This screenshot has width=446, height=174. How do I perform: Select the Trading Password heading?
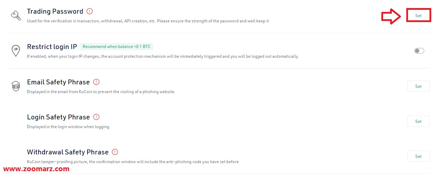(55, 12)
